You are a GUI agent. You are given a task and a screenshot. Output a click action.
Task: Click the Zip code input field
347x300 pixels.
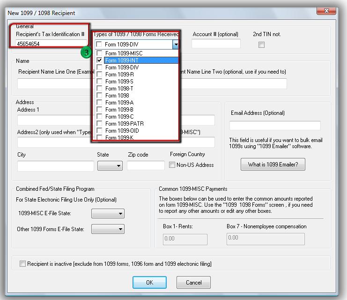point(146,165)
